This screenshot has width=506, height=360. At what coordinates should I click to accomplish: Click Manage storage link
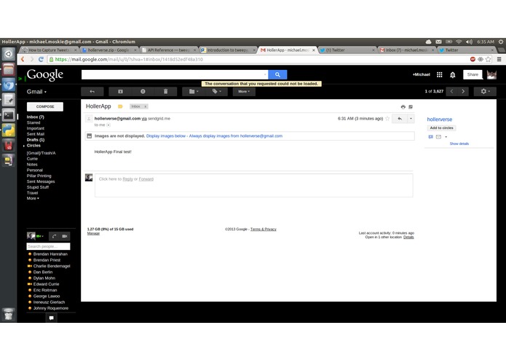(93, 233)
